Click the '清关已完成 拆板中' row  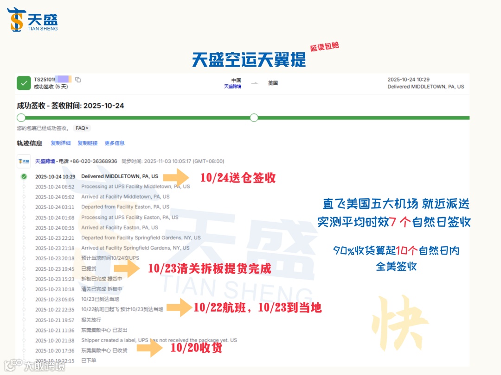coord(78,289)
